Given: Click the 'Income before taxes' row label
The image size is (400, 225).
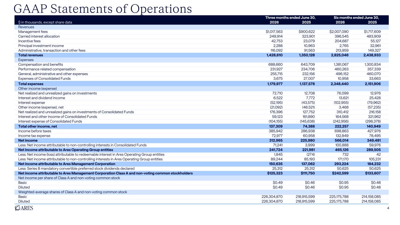Looking at the screenshot, I should tap(34, 131).
